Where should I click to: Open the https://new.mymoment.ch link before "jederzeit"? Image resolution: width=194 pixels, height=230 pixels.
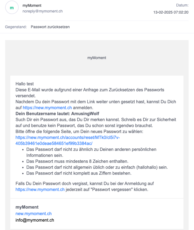pos(40,189)
